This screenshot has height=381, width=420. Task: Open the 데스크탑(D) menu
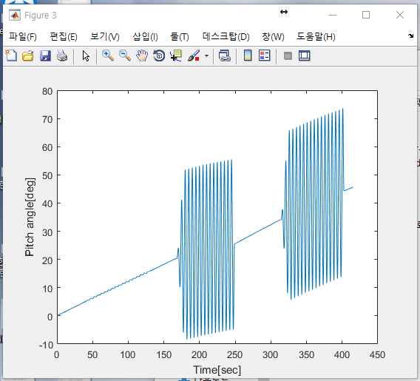click(226, 36)
